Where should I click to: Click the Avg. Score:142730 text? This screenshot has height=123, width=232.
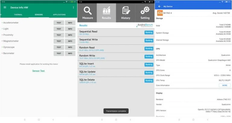[221, 13]
